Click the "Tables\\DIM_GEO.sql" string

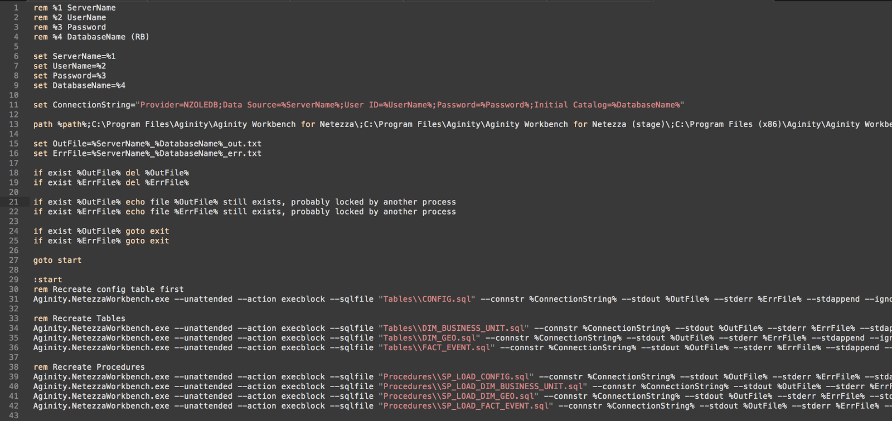point(429,338)
